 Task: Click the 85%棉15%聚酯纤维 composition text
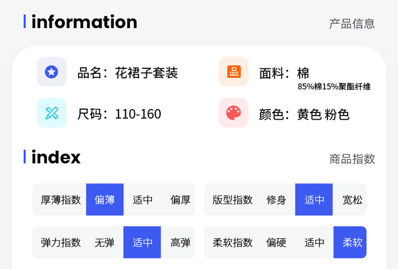pos(334,87)
